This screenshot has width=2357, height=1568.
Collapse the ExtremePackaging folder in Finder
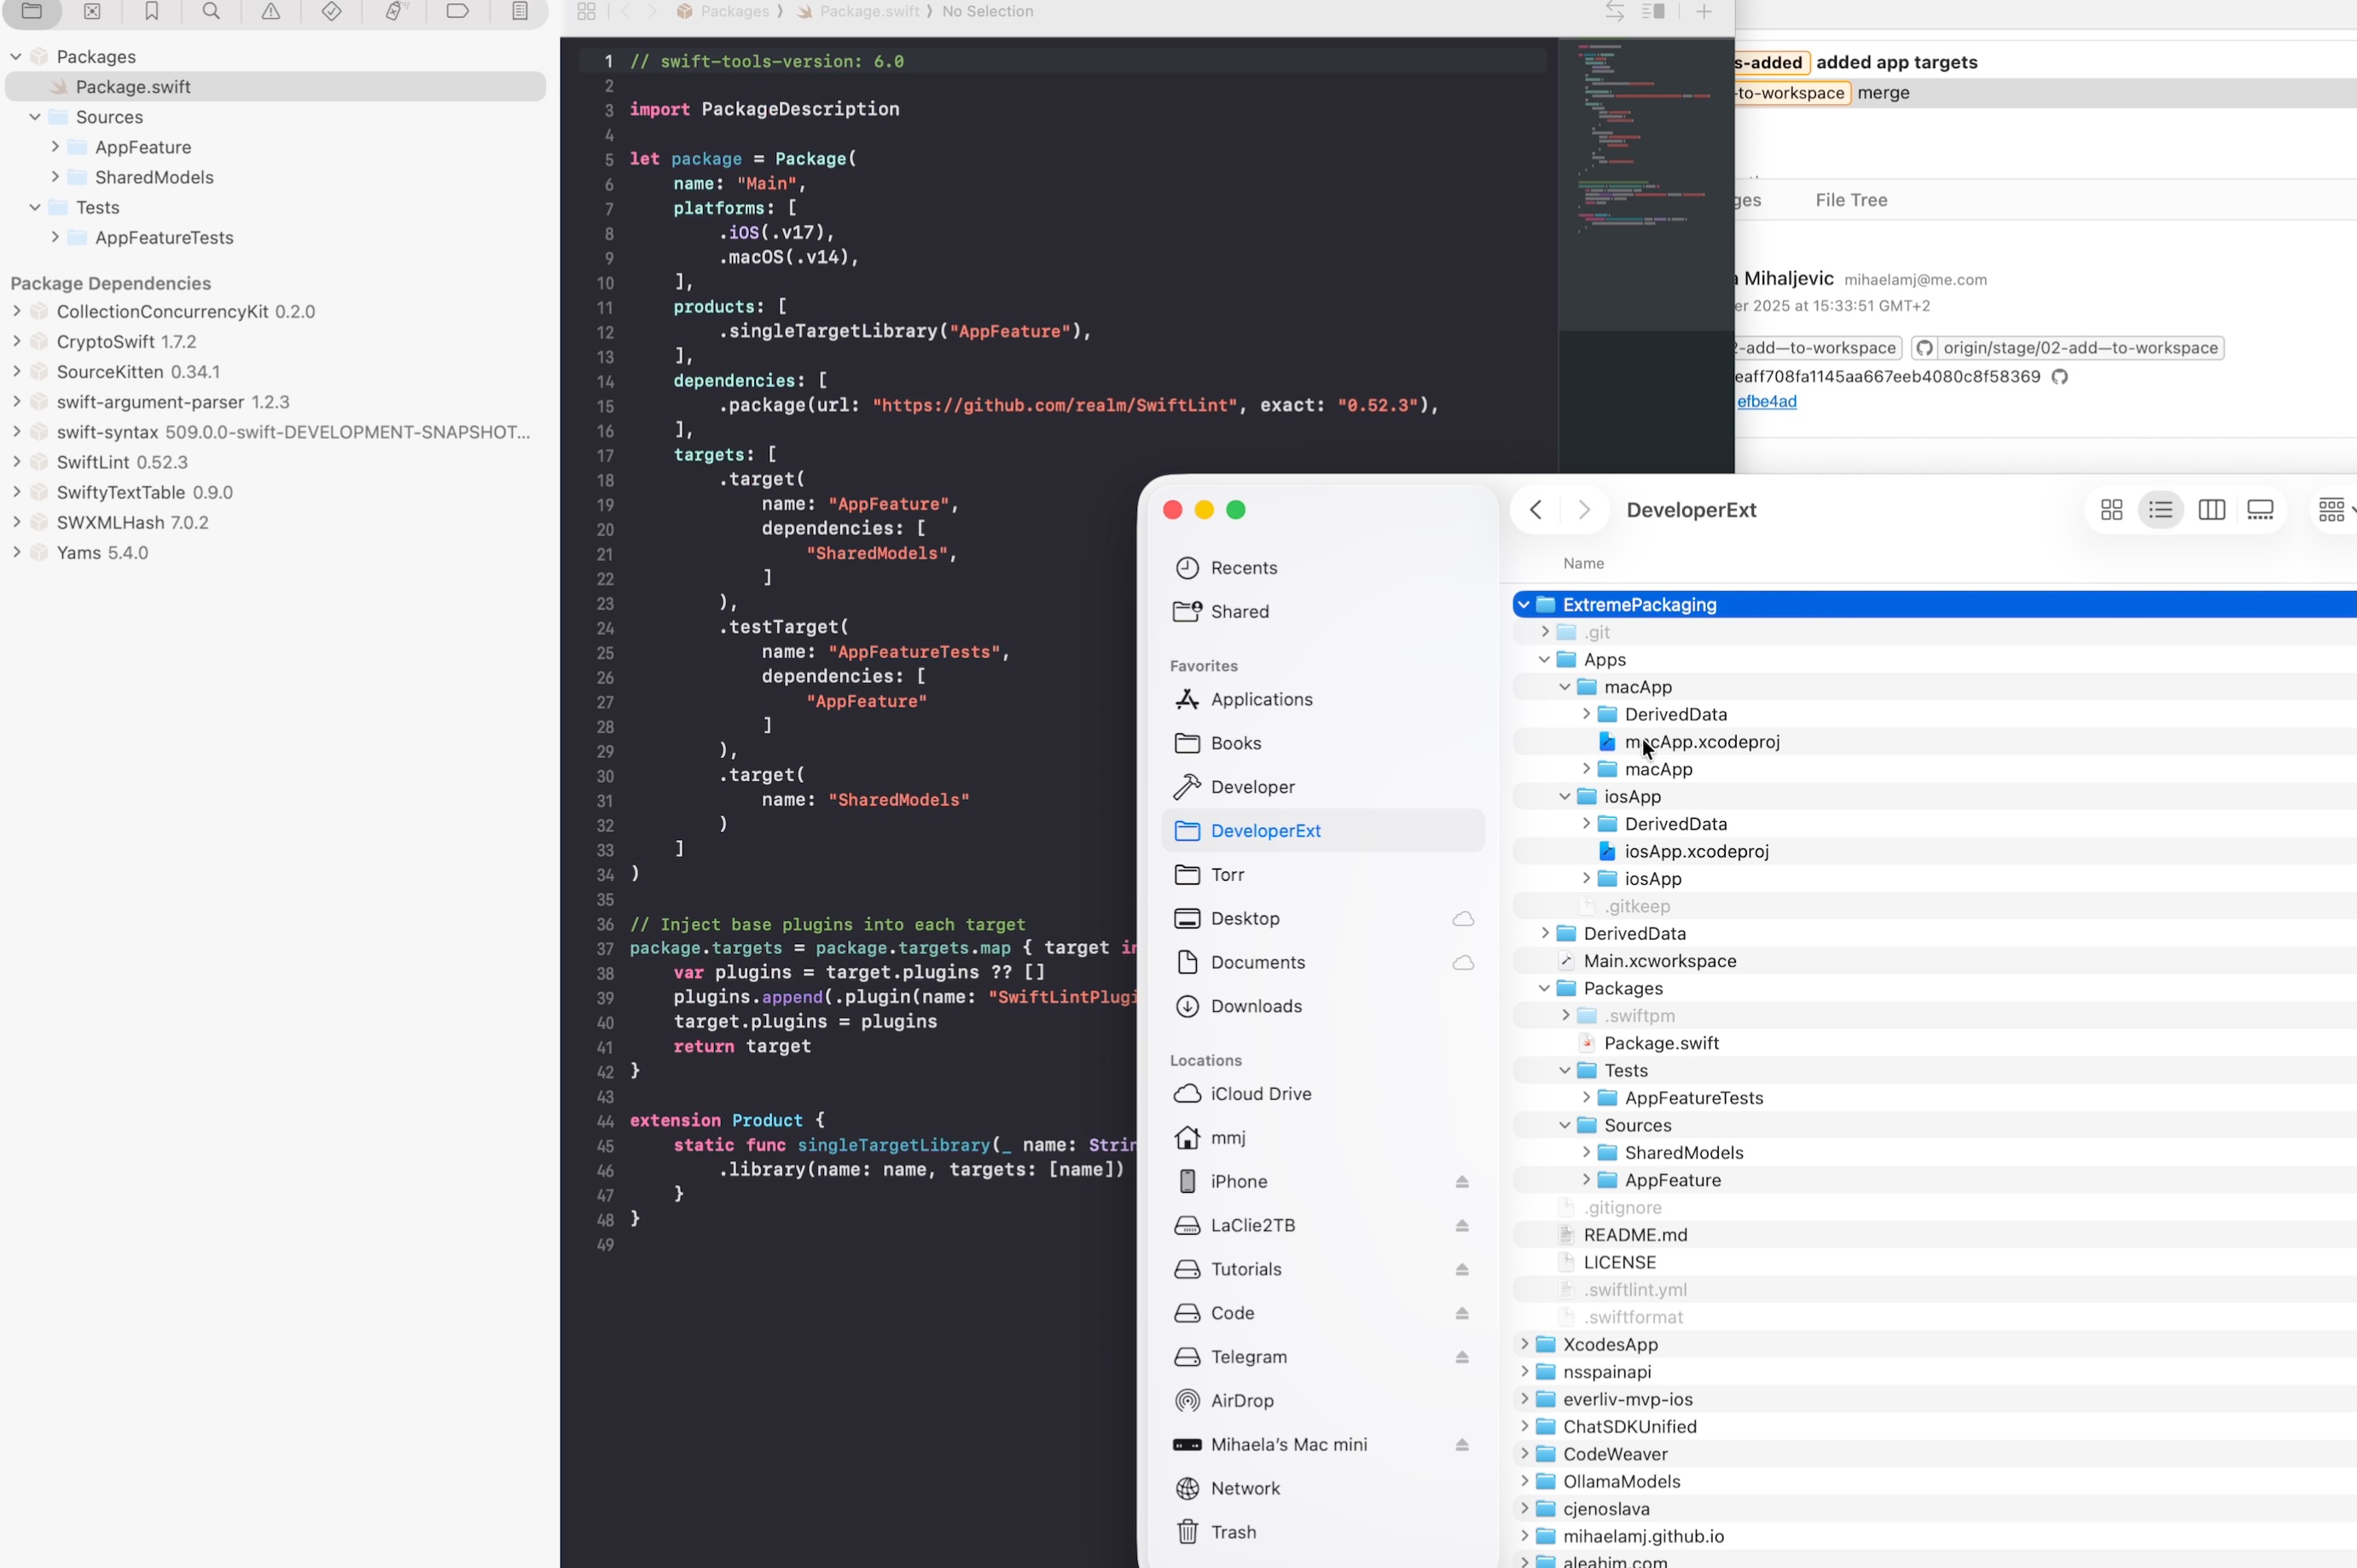click(1524, 605)
